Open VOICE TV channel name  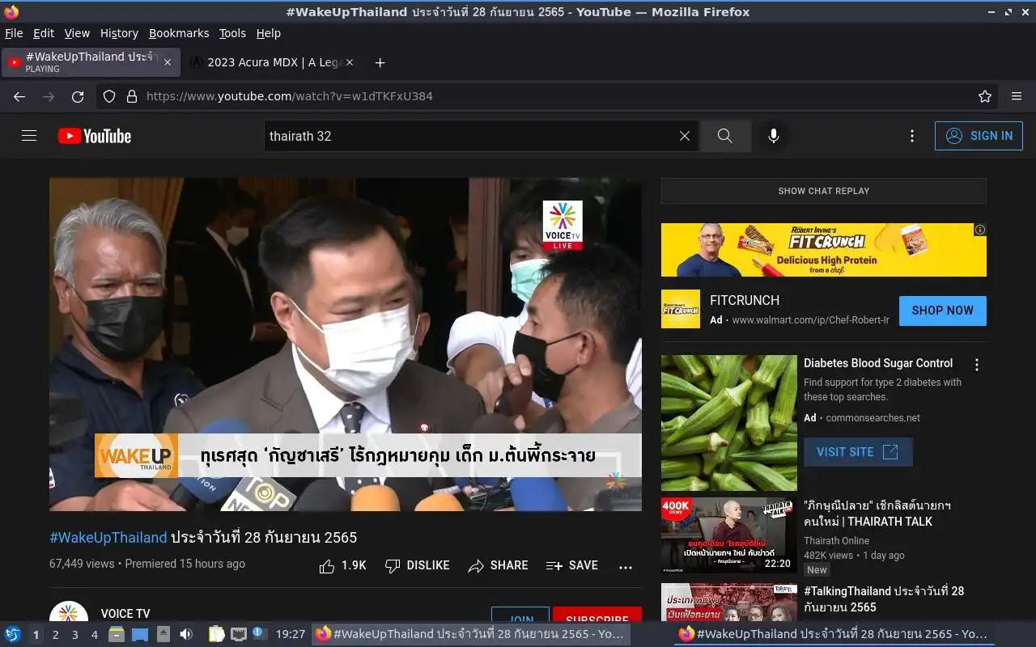(125, 614)
